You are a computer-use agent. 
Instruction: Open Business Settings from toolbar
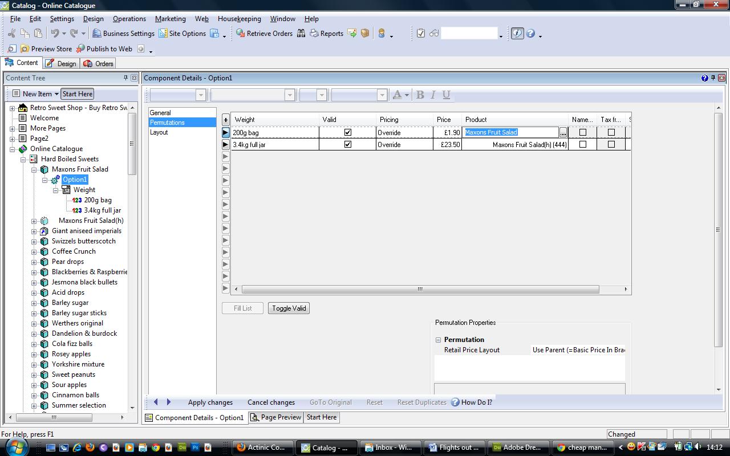[x=123, y=34]
